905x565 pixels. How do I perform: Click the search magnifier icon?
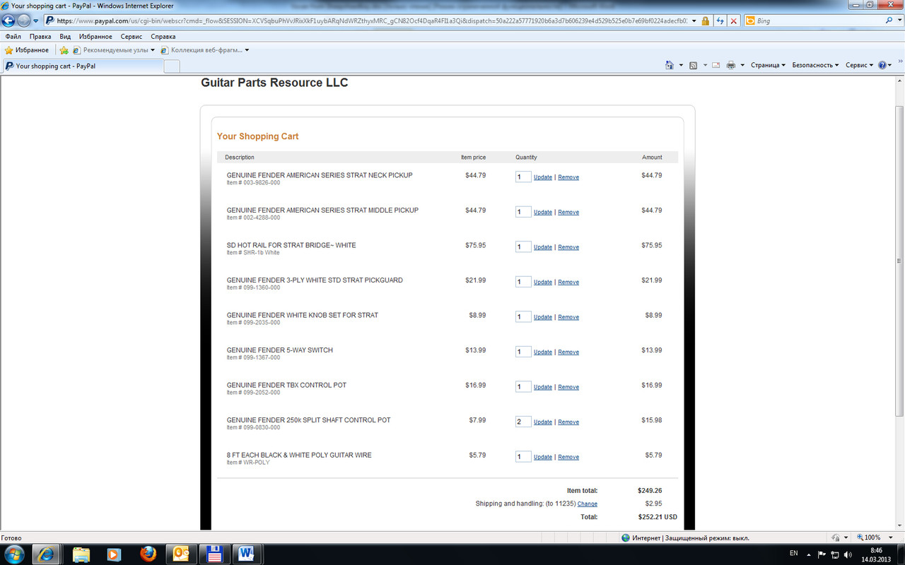[x=889, y=20]
